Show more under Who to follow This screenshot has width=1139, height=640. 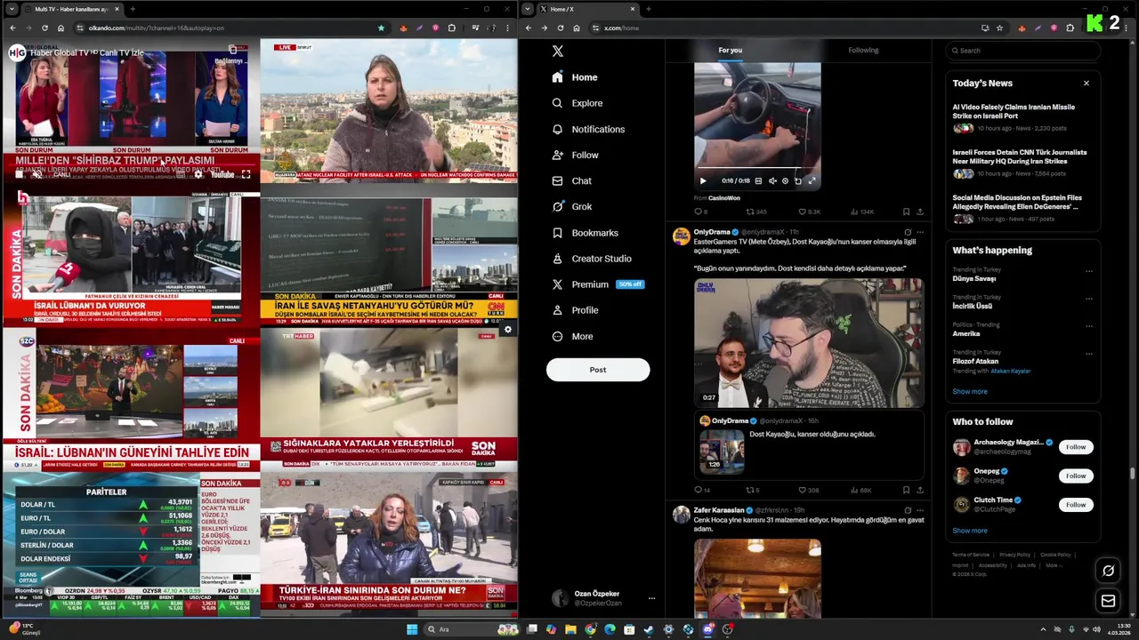(x=970, y=531)
